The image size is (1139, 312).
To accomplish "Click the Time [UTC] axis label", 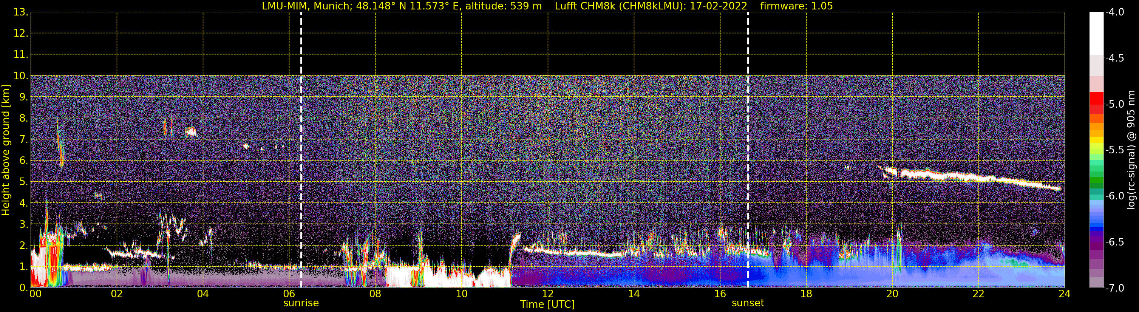I will click(x=547, y=304).
